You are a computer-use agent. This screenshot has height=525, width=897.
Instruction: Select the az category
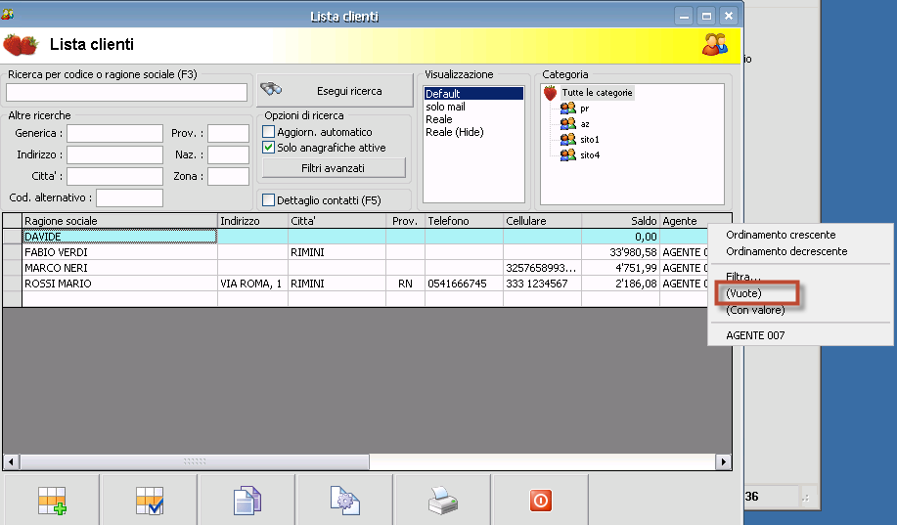coord(585,123)
